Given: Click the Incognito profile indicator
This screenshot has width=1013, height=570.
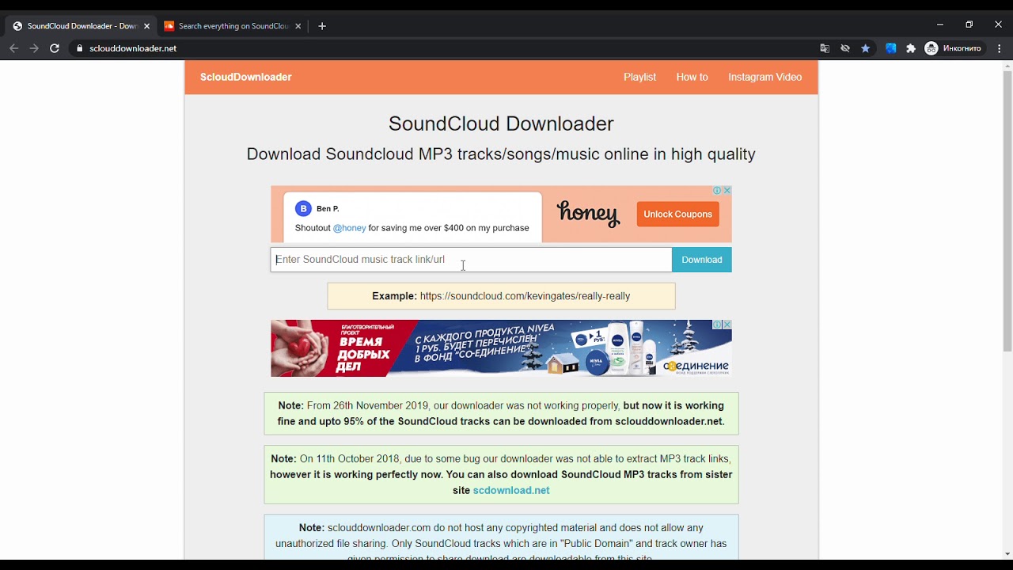Looking at the screenshot, I should (x=954, y=48).
